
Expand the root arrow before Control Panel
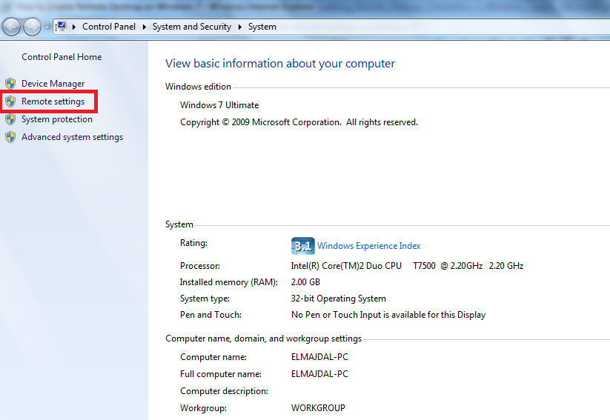click(75, 27)
